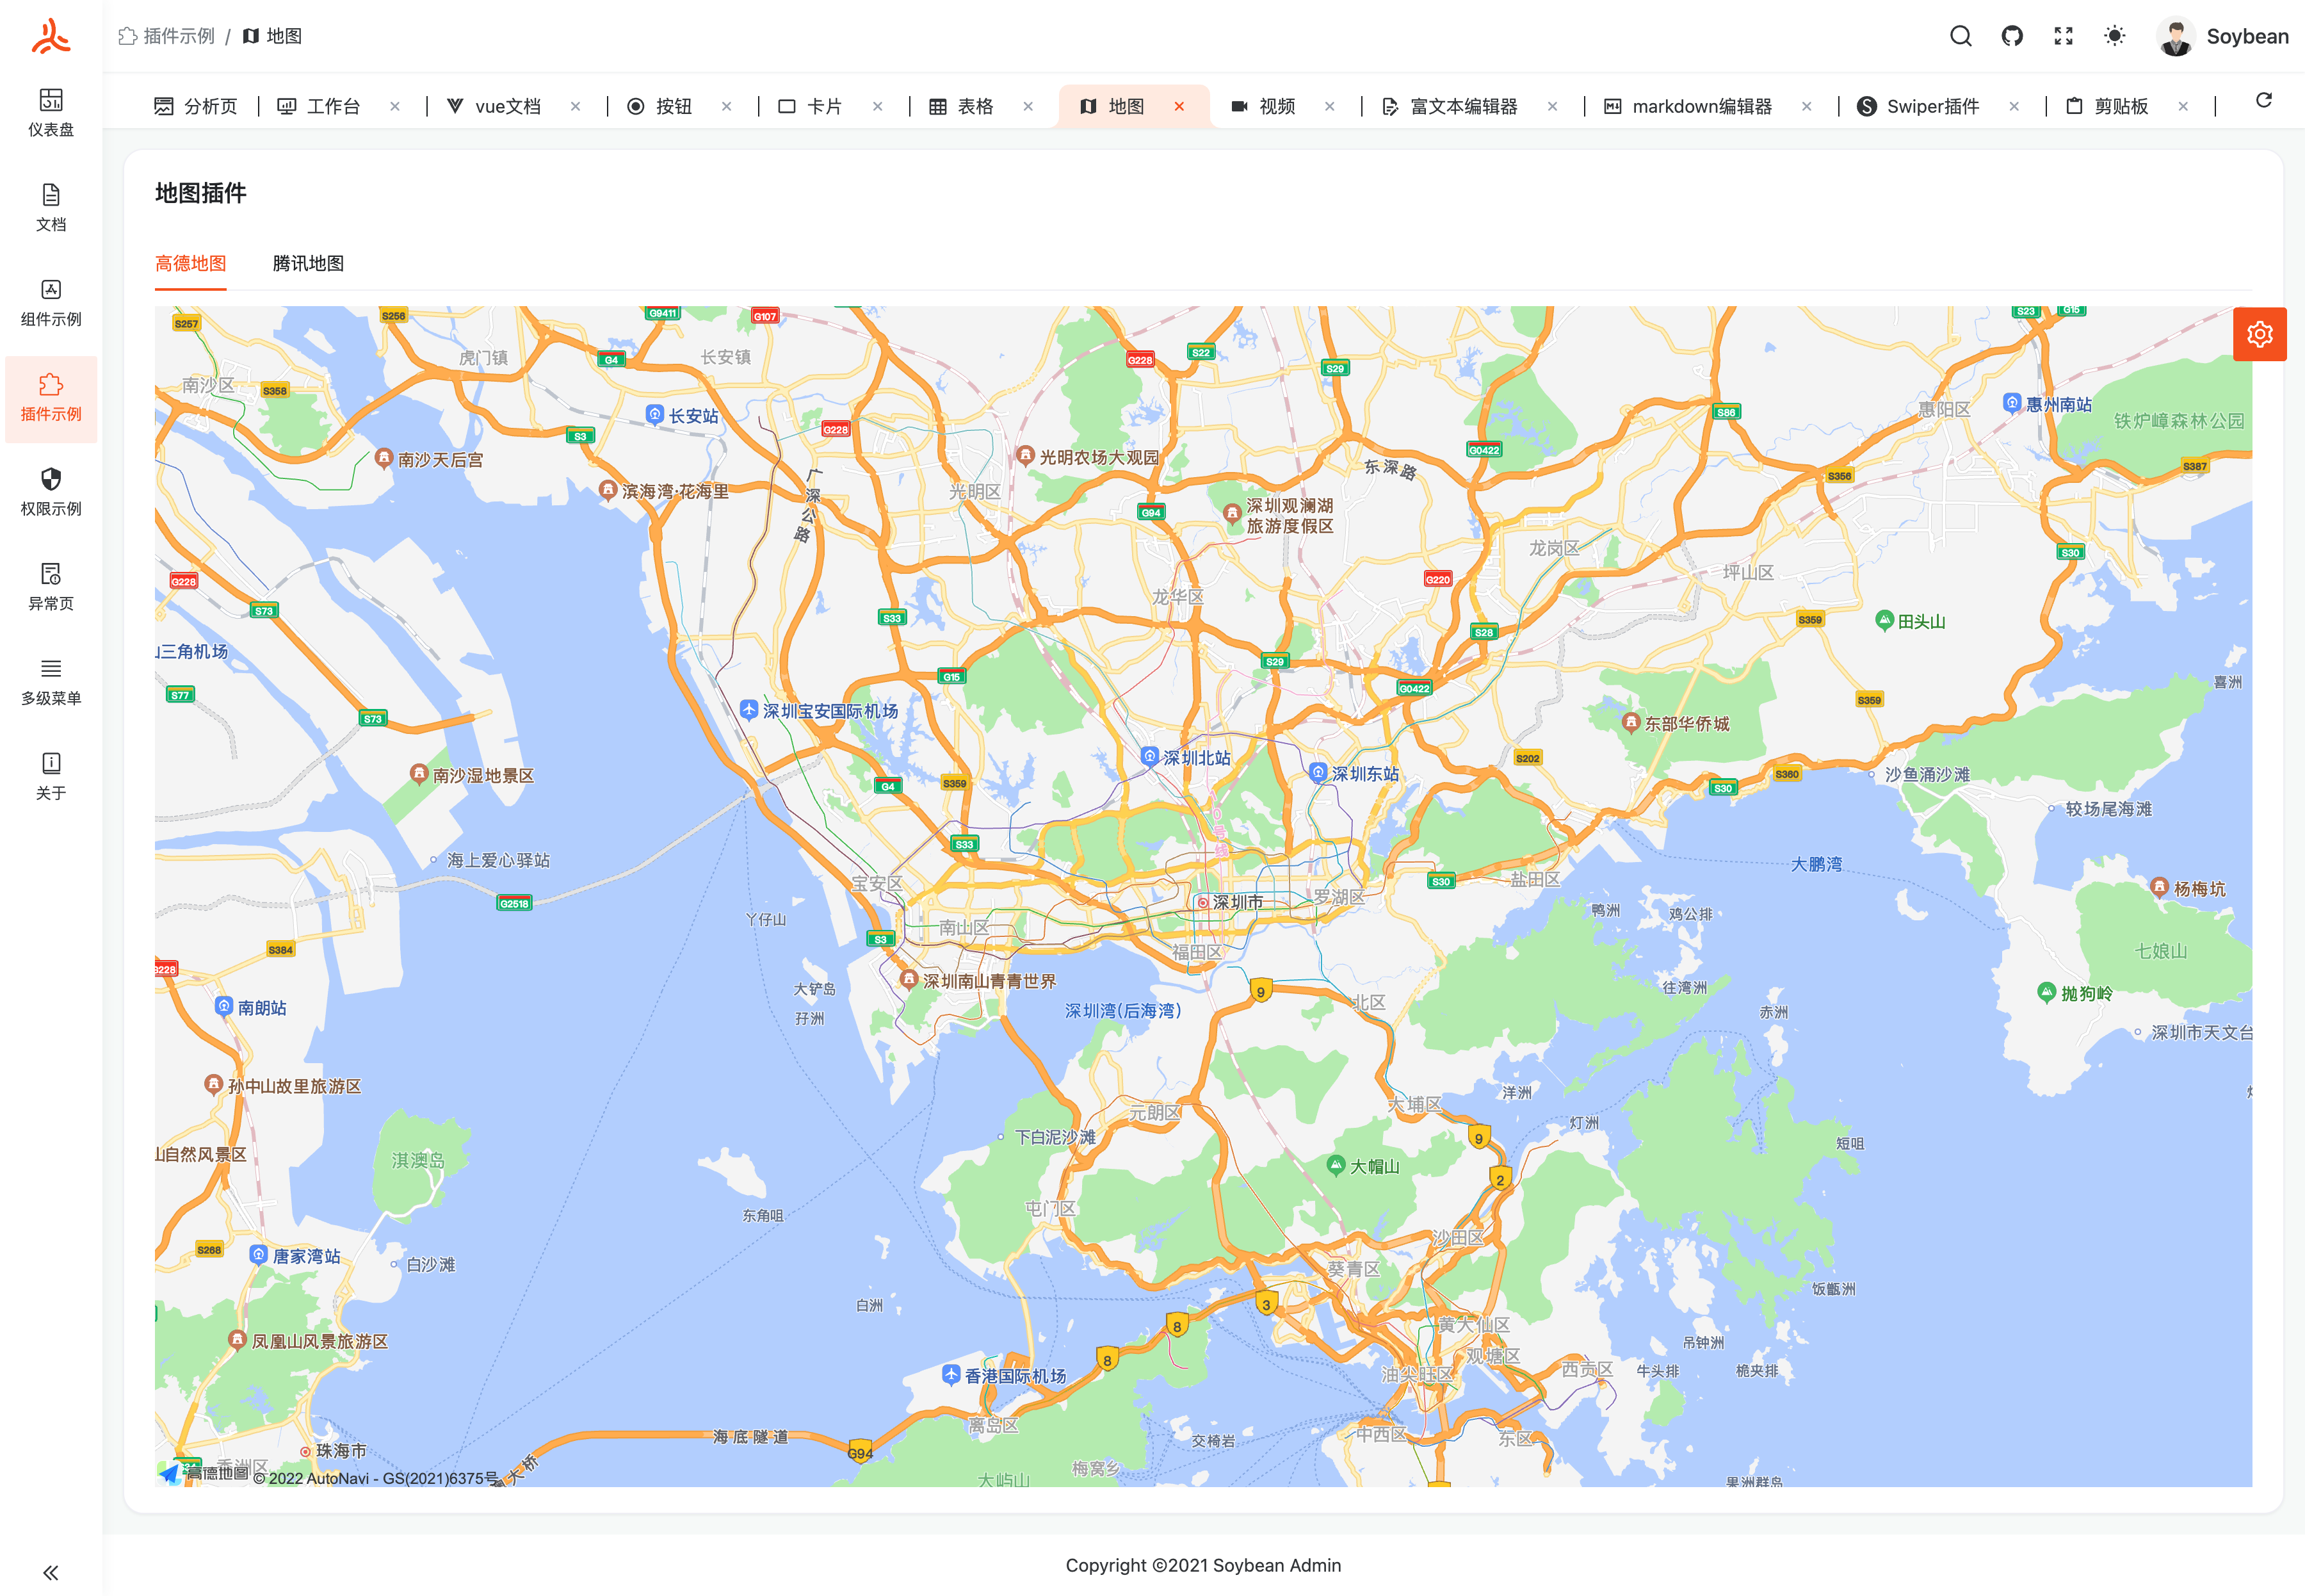Open the GitHub repository icon
The width and height of the screenshot is (2305, 1596).
click(2012, 36)
